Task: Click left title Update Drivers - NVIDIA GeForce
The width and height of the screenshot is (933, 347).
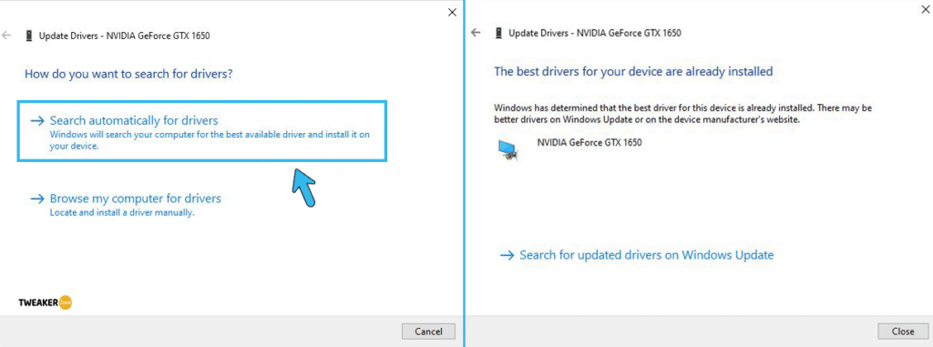Action: (124, 36)
